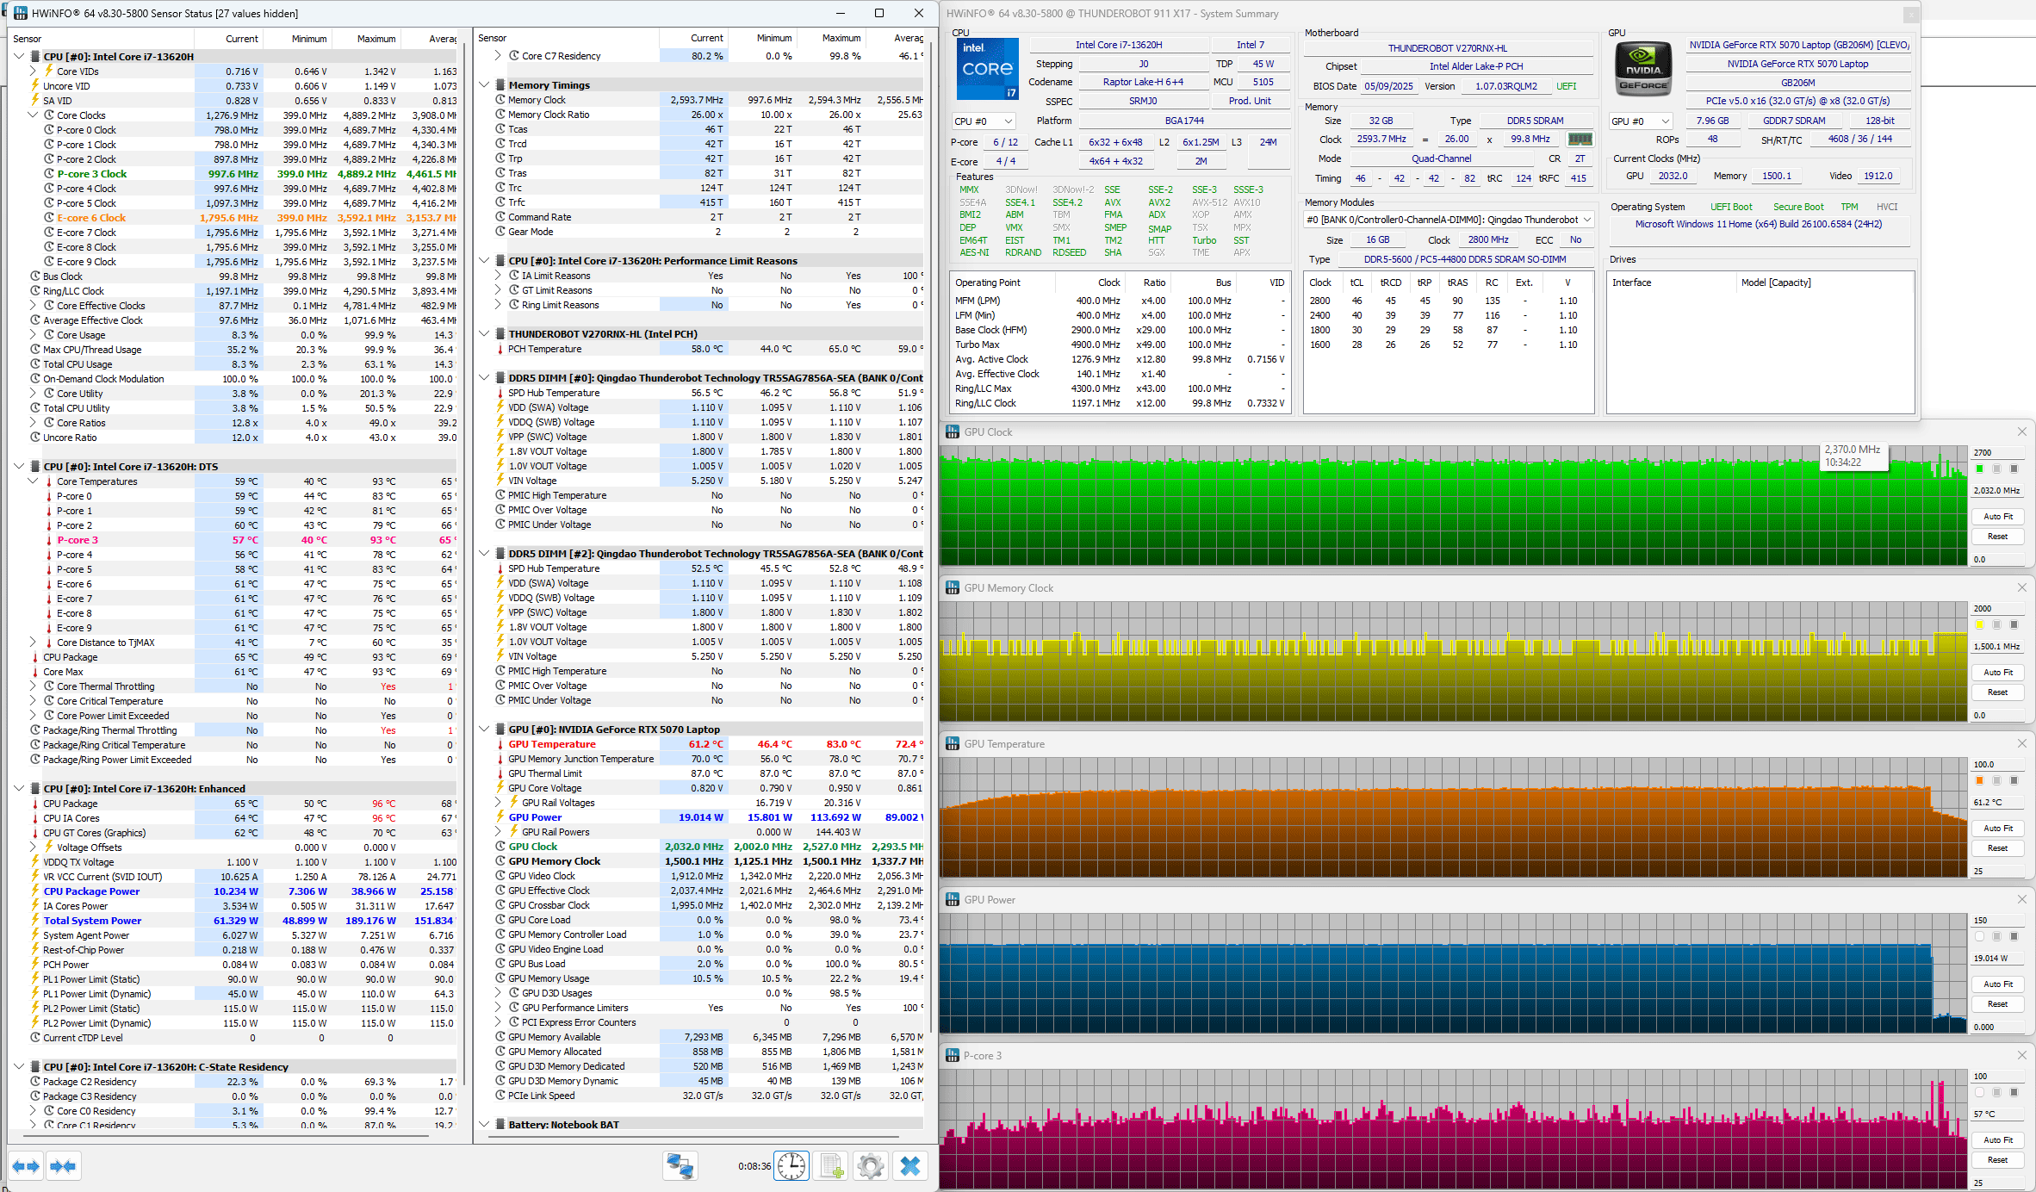Click the start logging sheet icon
This screenshot has width=2036, height=1192.
click(x=831, y=1166)
